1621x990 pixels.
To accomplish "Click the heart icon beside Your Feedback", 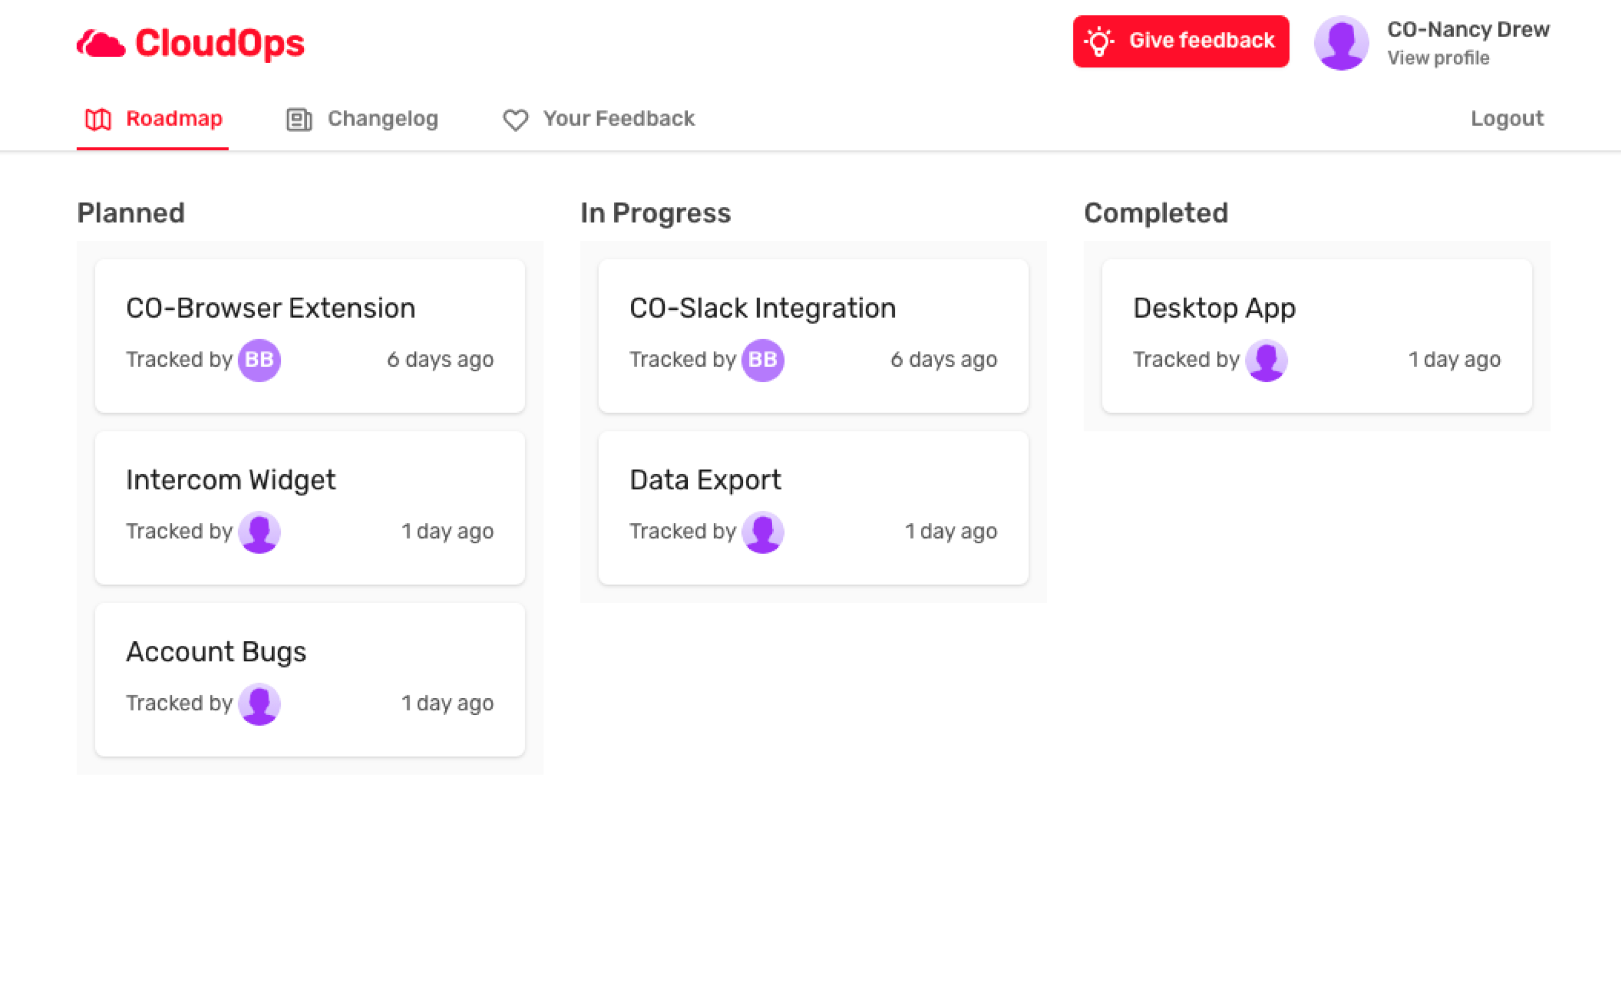I will [515, 120].
